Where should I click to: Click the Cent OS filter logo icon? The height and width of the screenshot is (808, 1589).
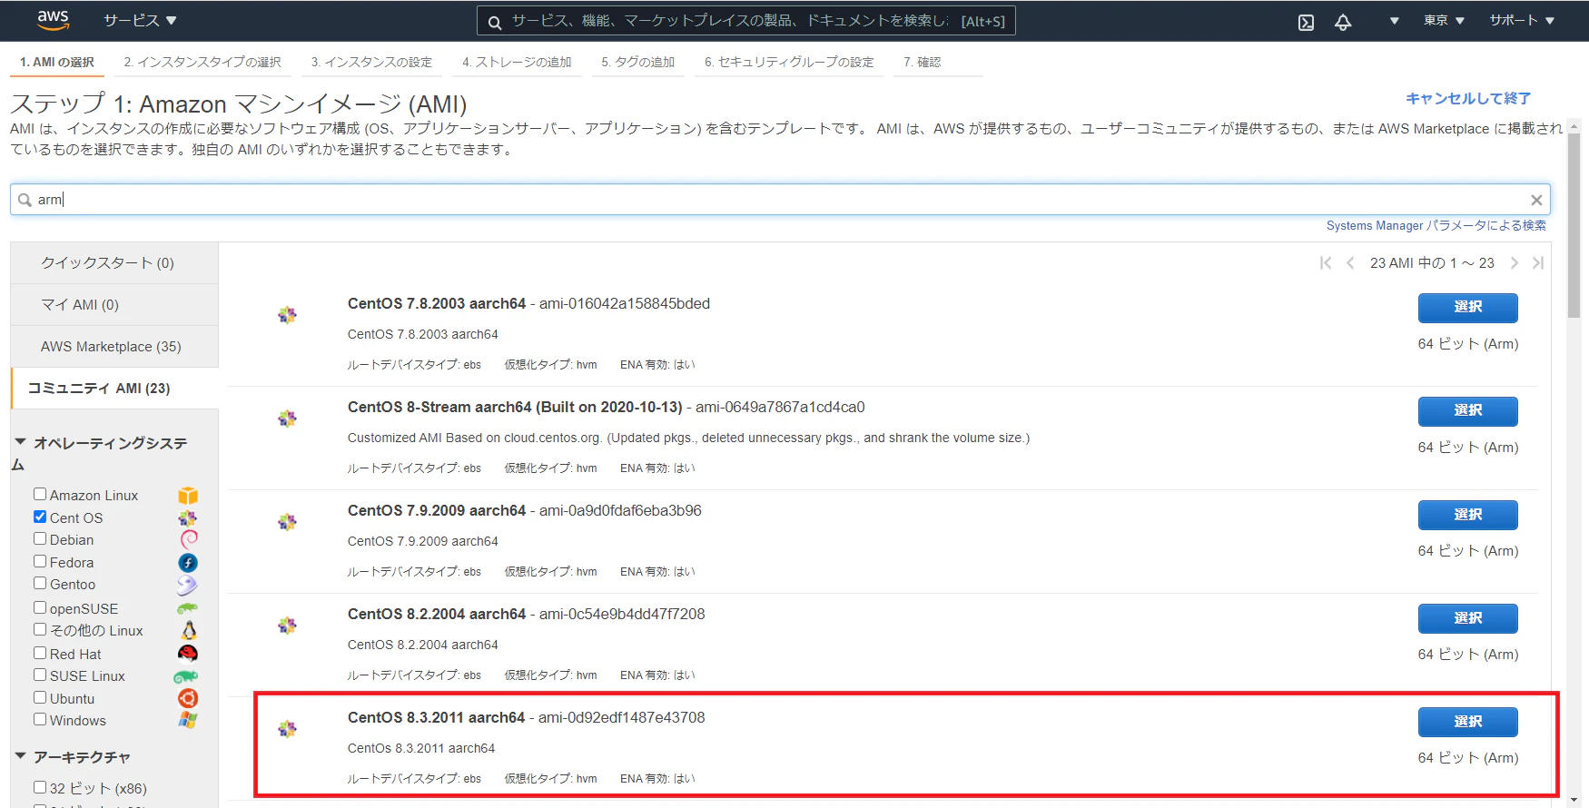tap(188, 518)
